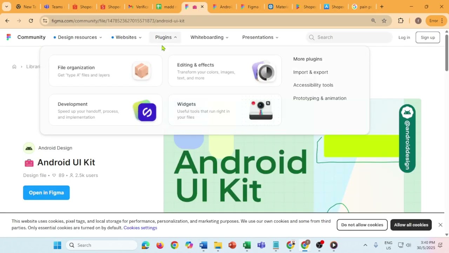Click the zoom magnifier icon in the address bar
449x253 pixels.
[373, 21]
